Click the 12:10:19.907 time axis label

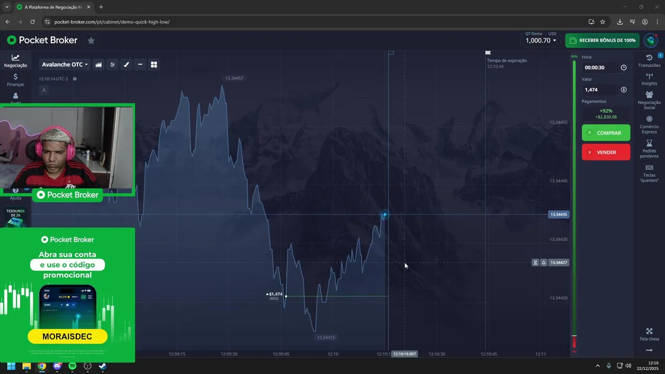click(405, 354)
